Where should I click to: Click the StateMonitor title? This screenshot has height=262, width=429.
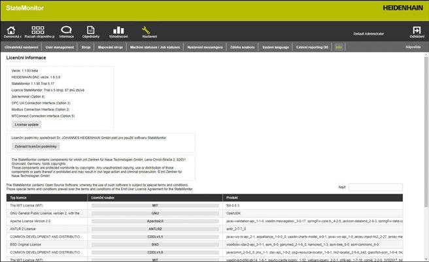pos(25,8)
